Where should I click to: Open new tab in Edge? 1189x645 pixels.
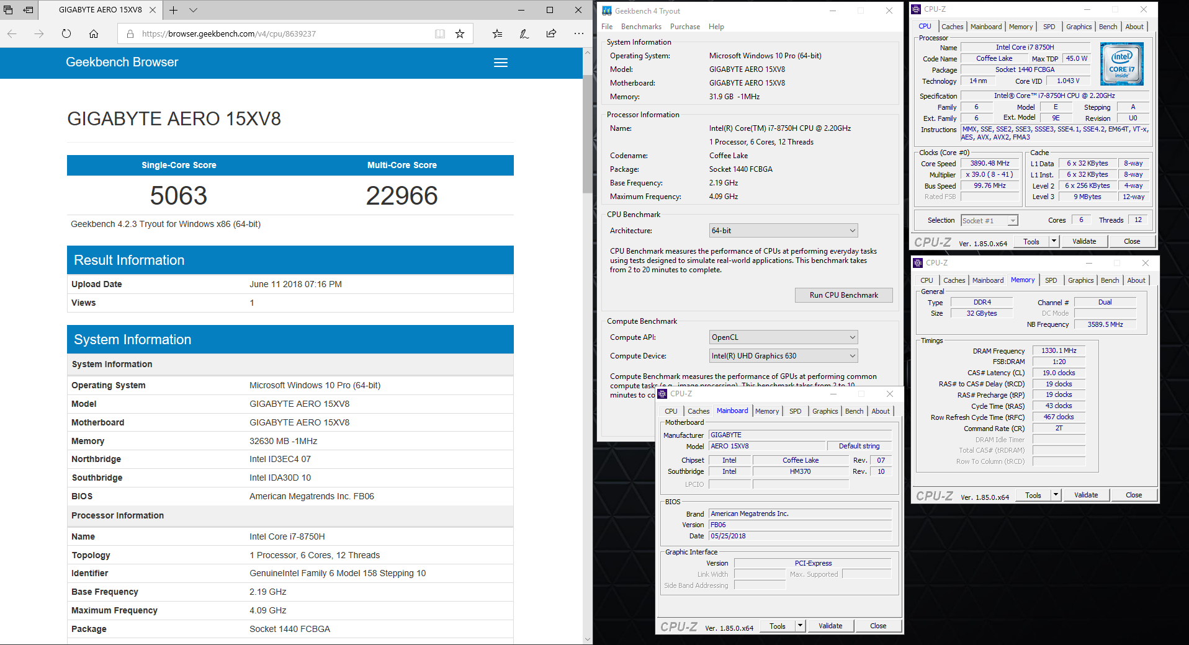[174, 10]
